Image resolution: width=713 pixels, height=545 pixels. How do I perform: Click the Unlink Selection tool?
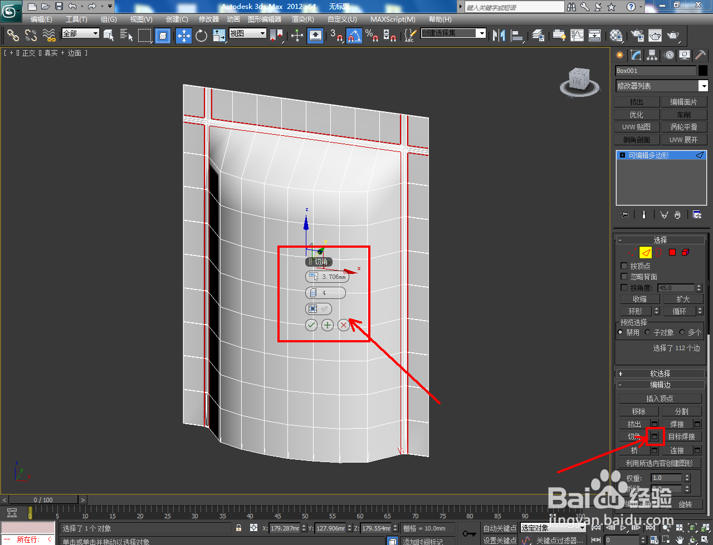[31, 36]
